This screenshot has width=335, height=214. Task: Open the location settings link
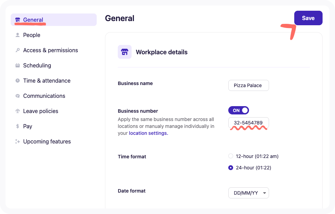[x=148, y=133]
